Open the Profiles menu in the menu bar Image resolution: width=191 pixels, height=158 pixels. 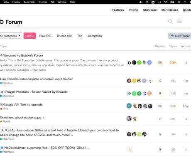(43, 2)
